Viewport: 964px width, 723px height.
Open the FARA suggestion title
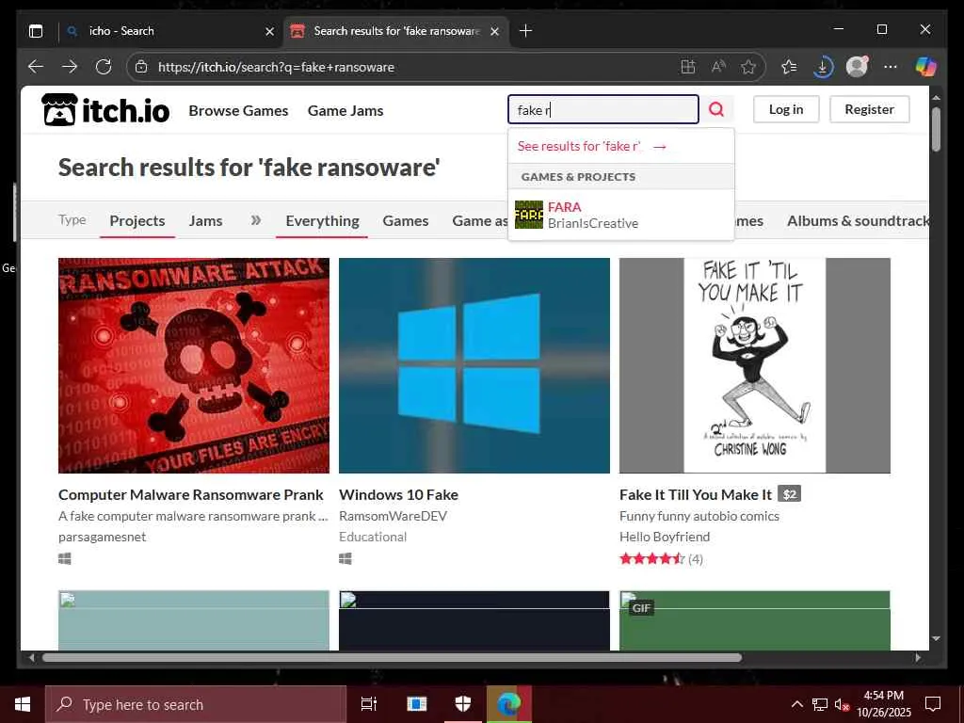(x=565, y=207)
